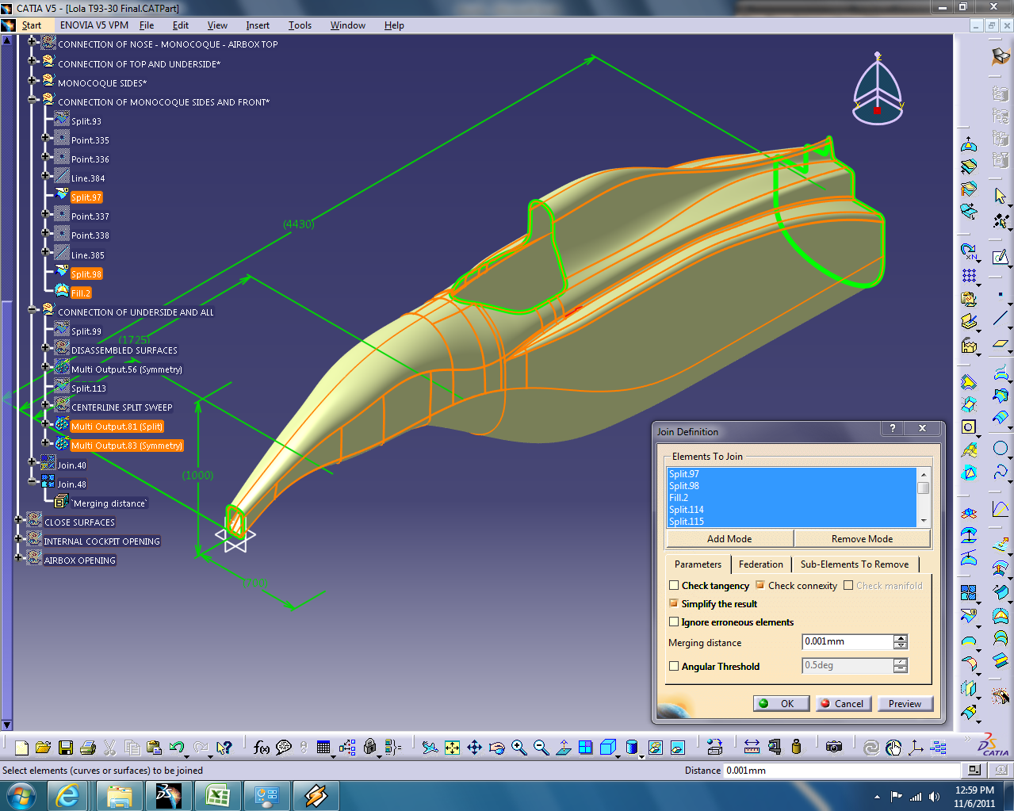
Task: Switch to Sub-Elements To Remove tab
Action: click(x=855, y=564)
